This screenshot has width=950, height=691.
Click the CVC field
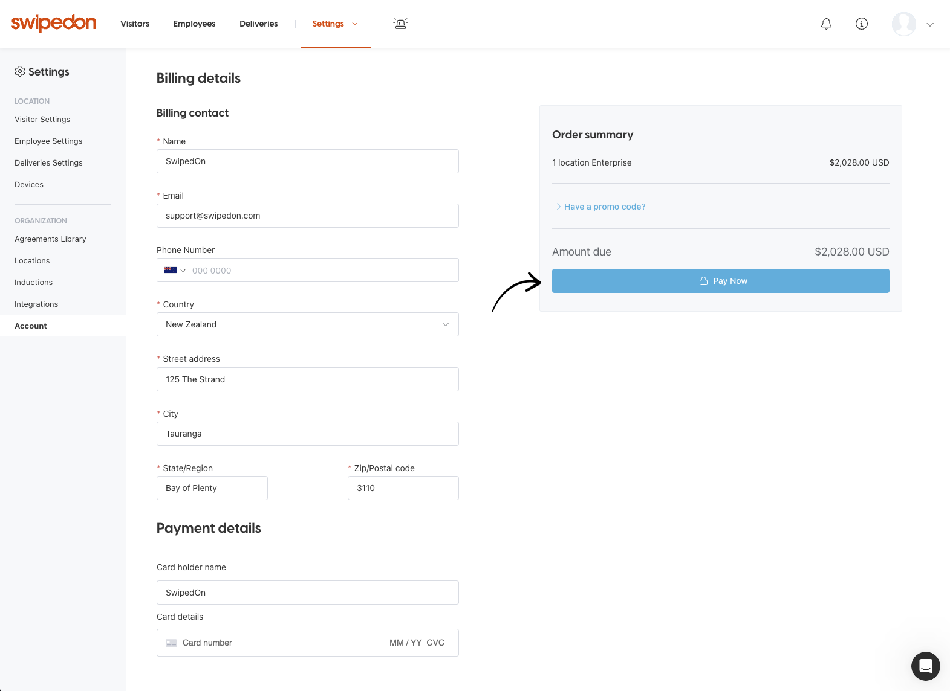coord(435,643)
